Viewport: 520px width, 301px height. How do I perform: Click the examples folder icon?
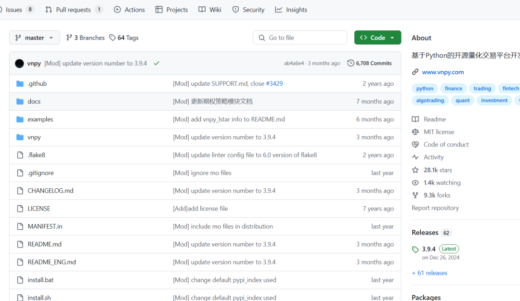[x=20, y=119]
